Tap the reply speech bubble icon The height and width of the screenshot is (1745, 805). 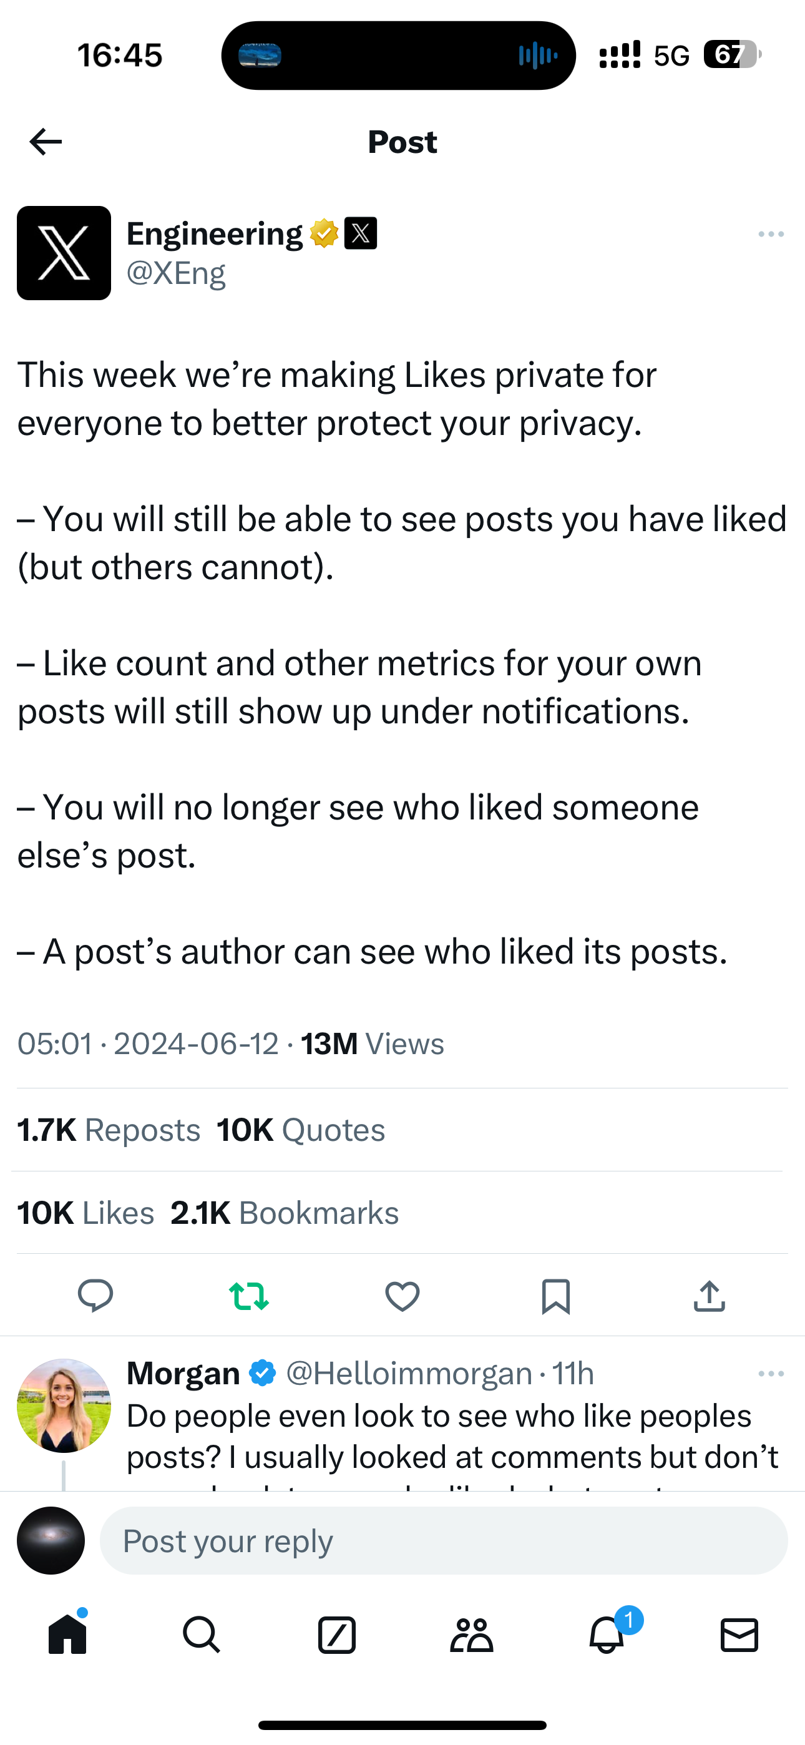pyautogui.click(x=95, y=1296)
